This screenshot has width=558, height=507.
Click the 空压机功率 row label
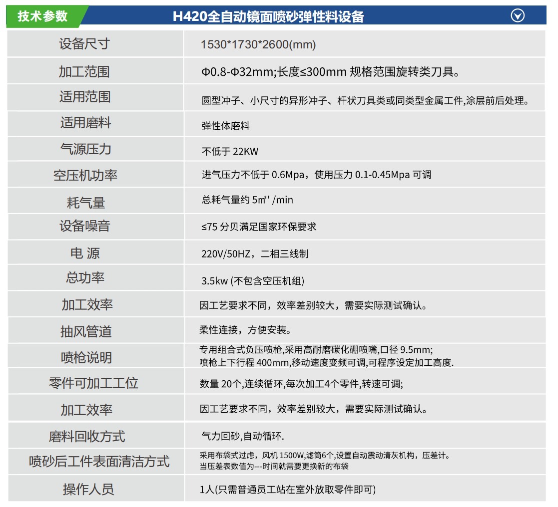[x=85, y=176]
